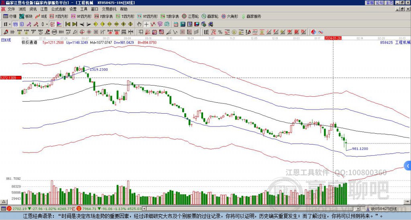Select the red fan lines tool
Screen dimensions: 411x220
point(148,32)
